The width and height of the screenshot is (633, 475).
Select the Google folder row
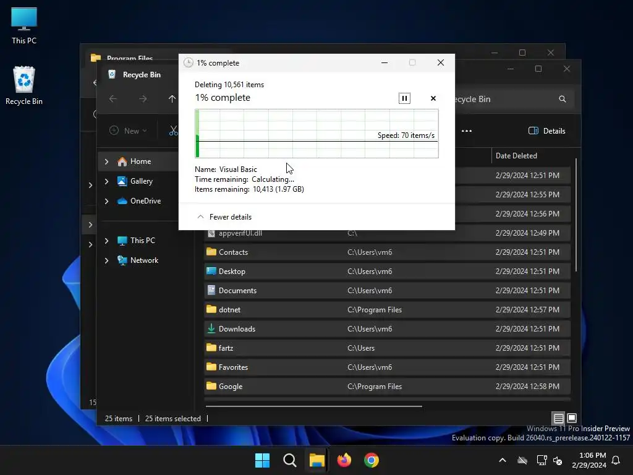(x=387, y=386)
